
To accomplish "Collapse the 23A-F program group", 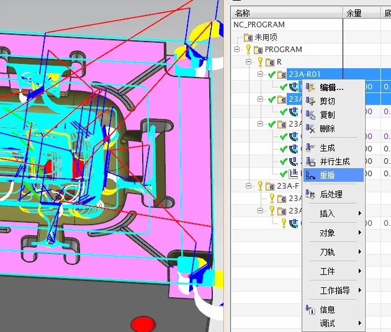I will tap(248, 186).
